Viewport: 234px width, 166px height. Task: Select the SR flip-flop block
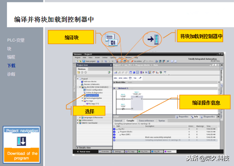(137, 103)
